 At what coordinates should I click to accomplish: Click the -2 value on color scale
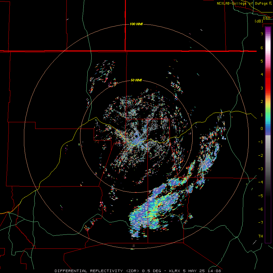[261, 155]
